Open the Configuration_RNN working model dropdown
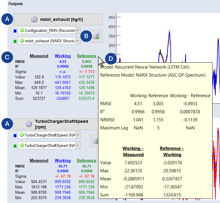 [x=78, y=30]
